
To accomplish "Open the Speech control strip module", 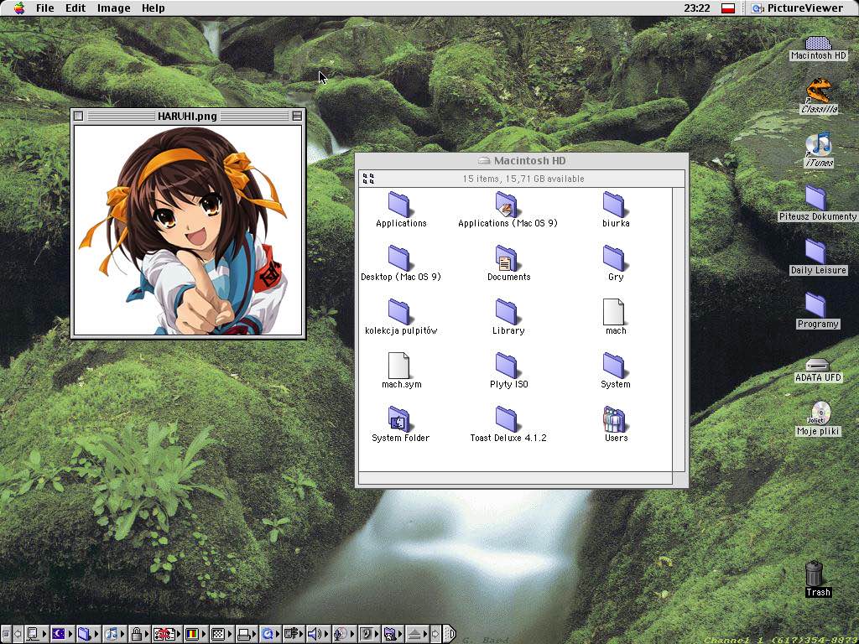I will (x=369, y=634).
